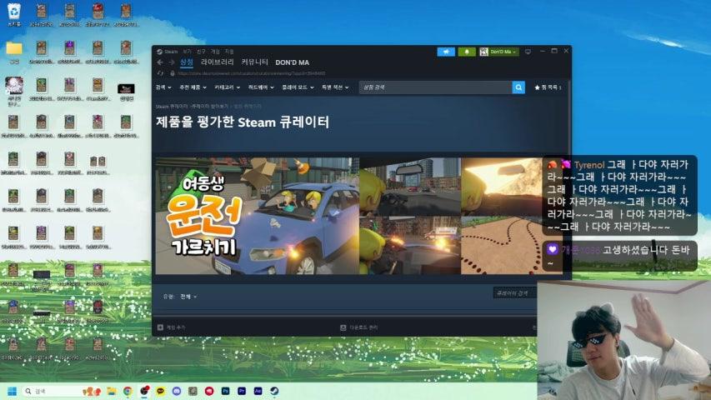Open the Steam menu in title bar
The image size is (711, 400).
[171, 51]
